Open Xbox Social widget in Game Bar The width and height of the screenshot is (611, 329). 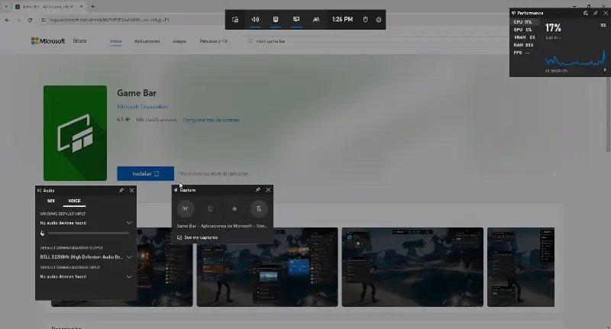coord(316,20)
